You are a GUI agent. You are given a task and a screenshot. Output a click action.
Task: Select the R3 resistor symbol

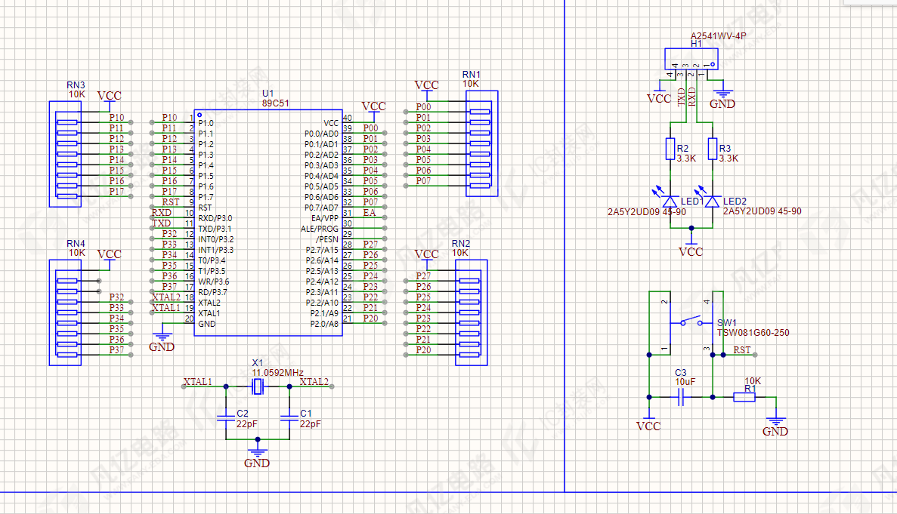pos(713,149)
